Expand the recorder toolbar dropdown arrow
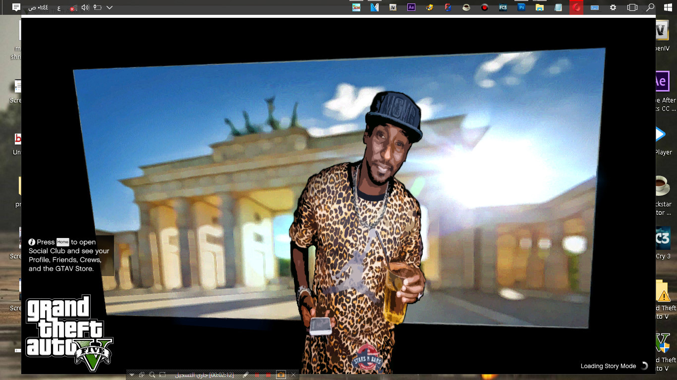The image size is (677, 380). pos(132,375)
